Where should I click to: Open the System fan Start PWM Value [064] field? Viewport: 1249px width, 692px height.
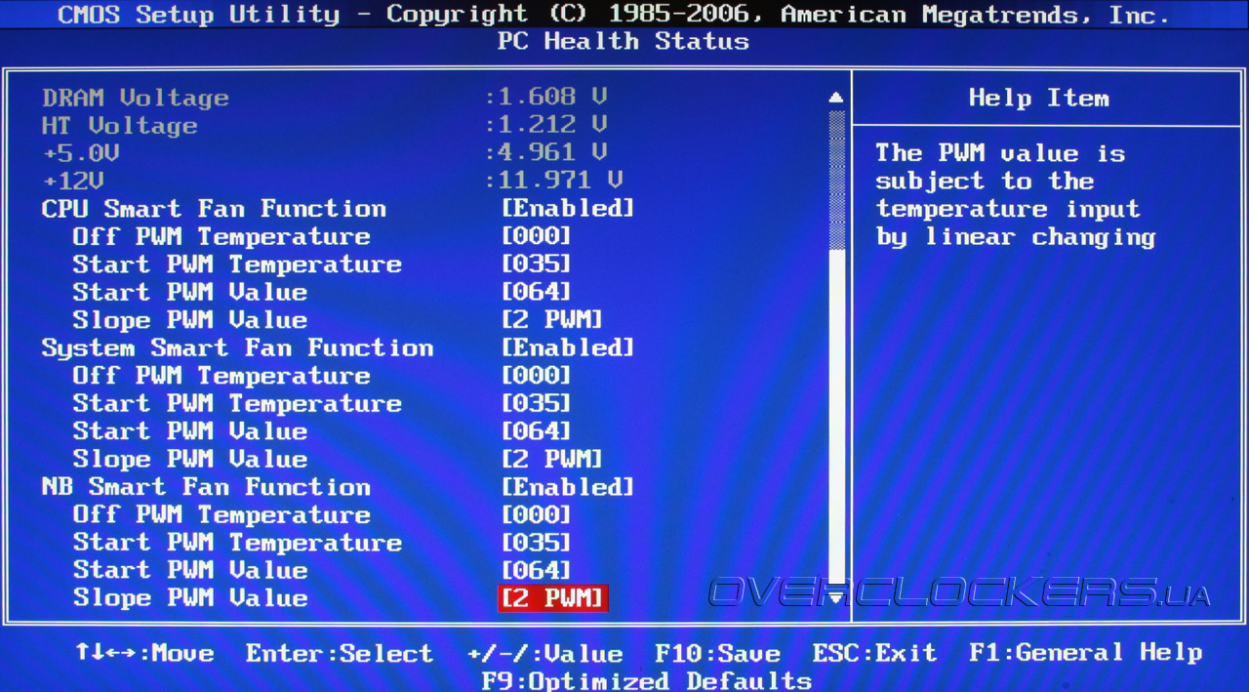(536, 430)
